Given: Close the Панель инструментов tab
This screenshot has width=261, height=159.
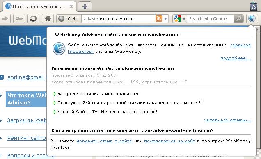Looking at the screenshot, I should tap(71, 7).
